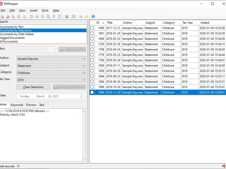Click the red status icon in status bar
The image size is (226, 169).
click(x=223, y=166)
